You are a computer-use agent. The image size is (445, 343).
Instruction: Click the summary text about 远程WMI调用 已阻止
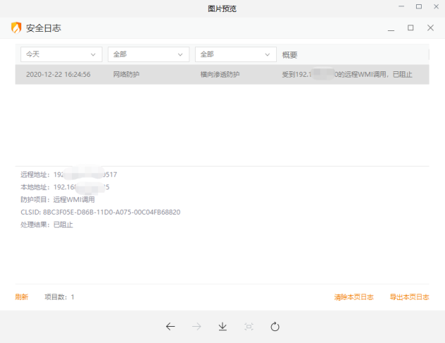pos(347,74)
